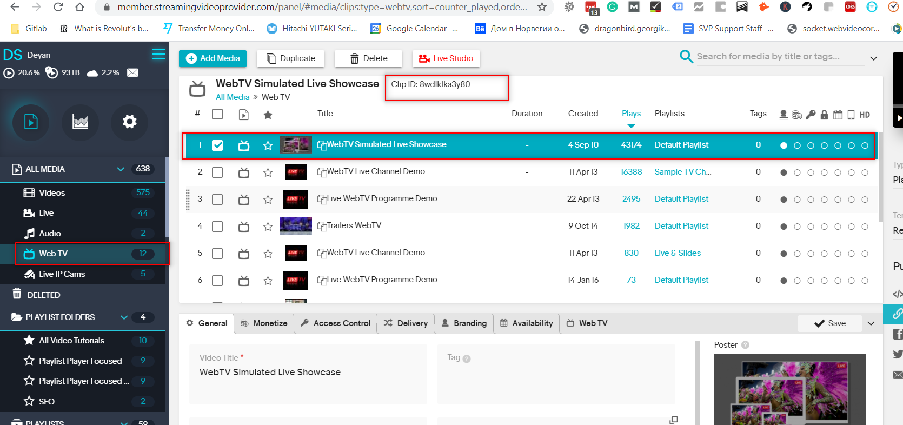Open the Monetize tab

(x=264, y=323)
